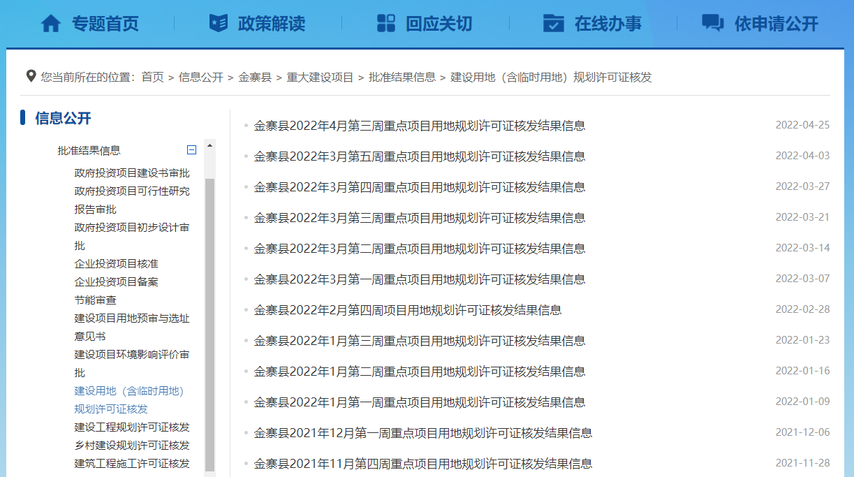
Task: Click the 信息公开 sidebar heading
Action: pyautogui.click(x=63, y=118)
